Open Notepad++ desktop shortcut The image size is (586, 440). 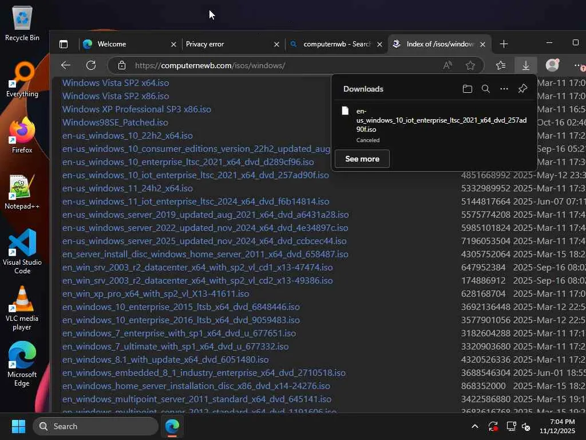tap(22, 191)
